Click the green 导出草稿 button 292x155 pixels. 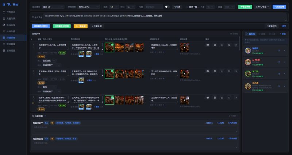coord(245,7)
